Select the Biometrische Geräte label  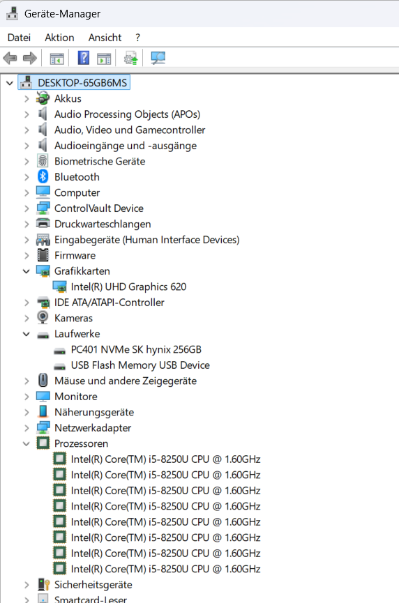coord(100,161)
